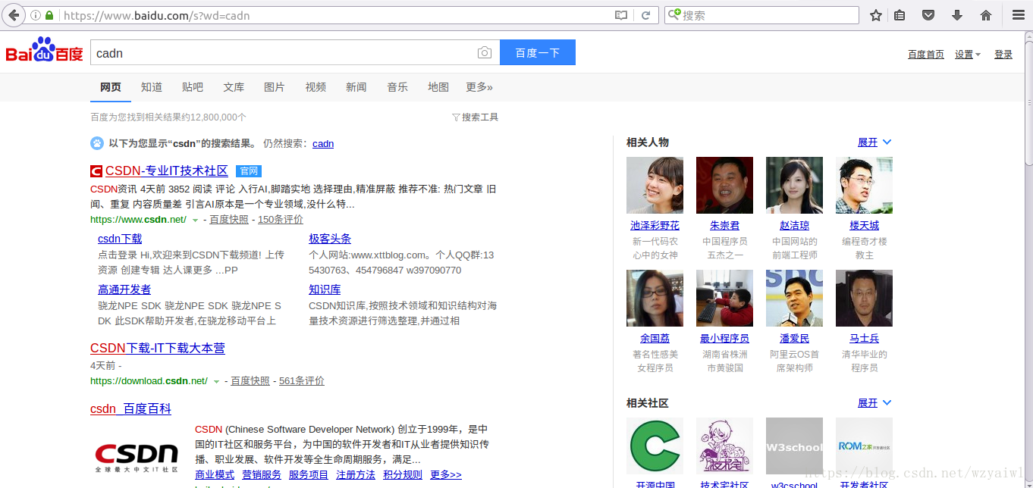Go to 百度首页 link
Viewport: 1033px width, 488px height.
(x=926, y=55)
